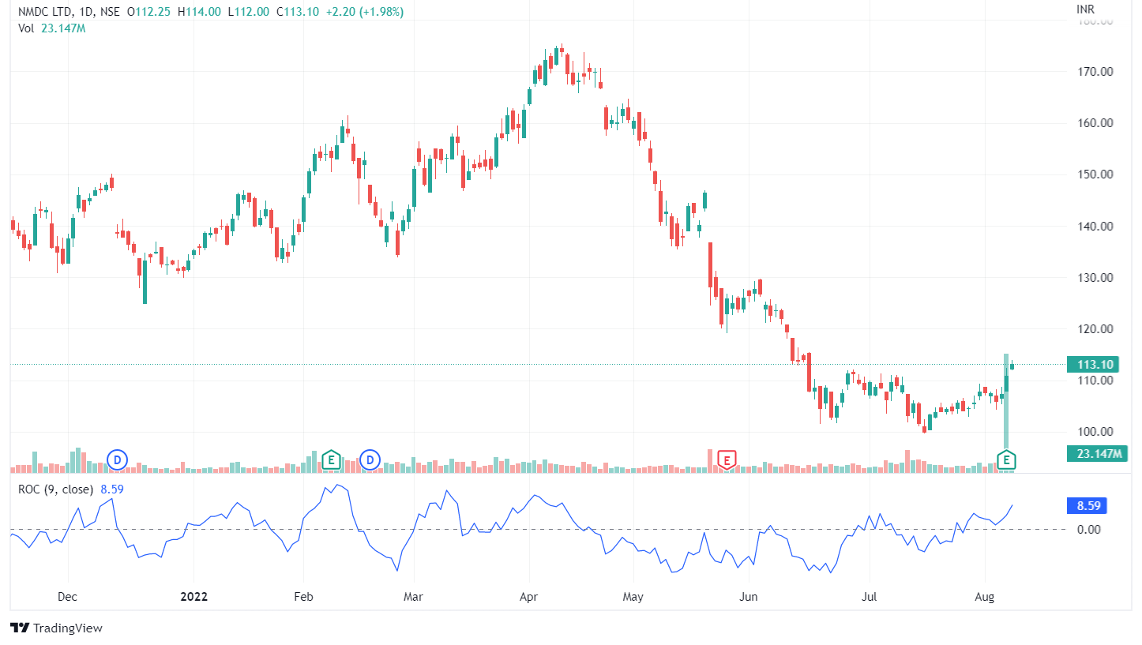
Task: Click the D dividend marker near December
Action: [x=117, y=459]
